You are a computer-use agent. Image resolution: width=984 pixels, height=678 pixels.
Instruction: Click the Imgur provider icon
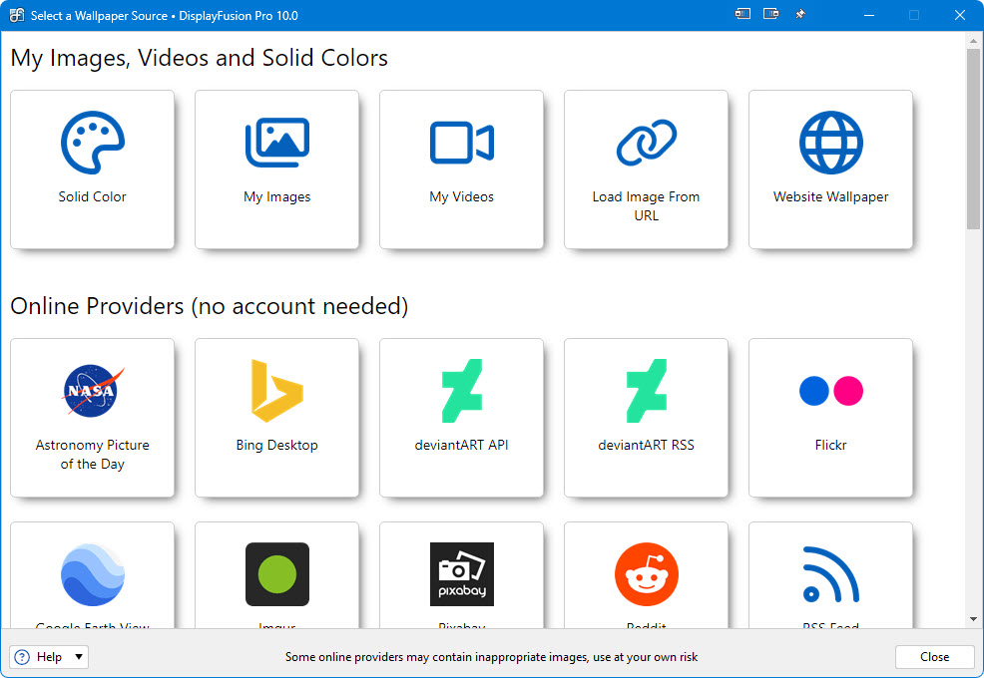click(x=276, y=575)
